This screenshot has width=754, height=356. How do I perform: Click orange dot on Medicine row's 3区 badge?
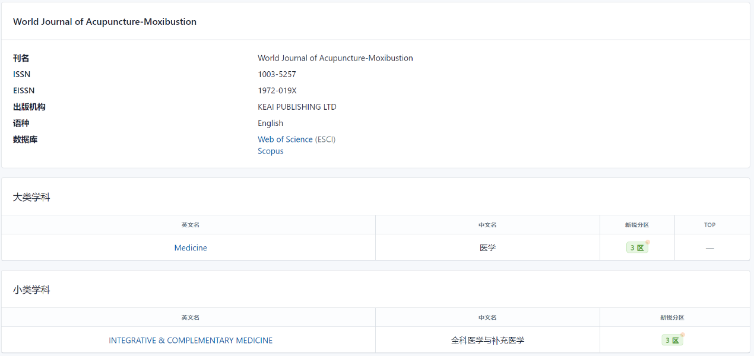point(648,242)
